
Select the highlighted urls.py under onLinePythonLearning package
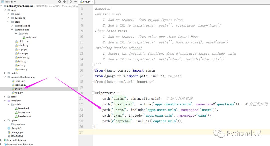click(18, 89)
